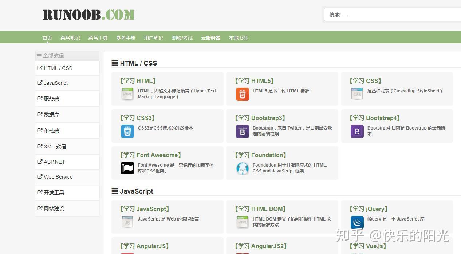Click the 全部教程 sidebar header
The height and width of the screenshot is (254, 461).
pyautogui.click(x=67, y=56)
